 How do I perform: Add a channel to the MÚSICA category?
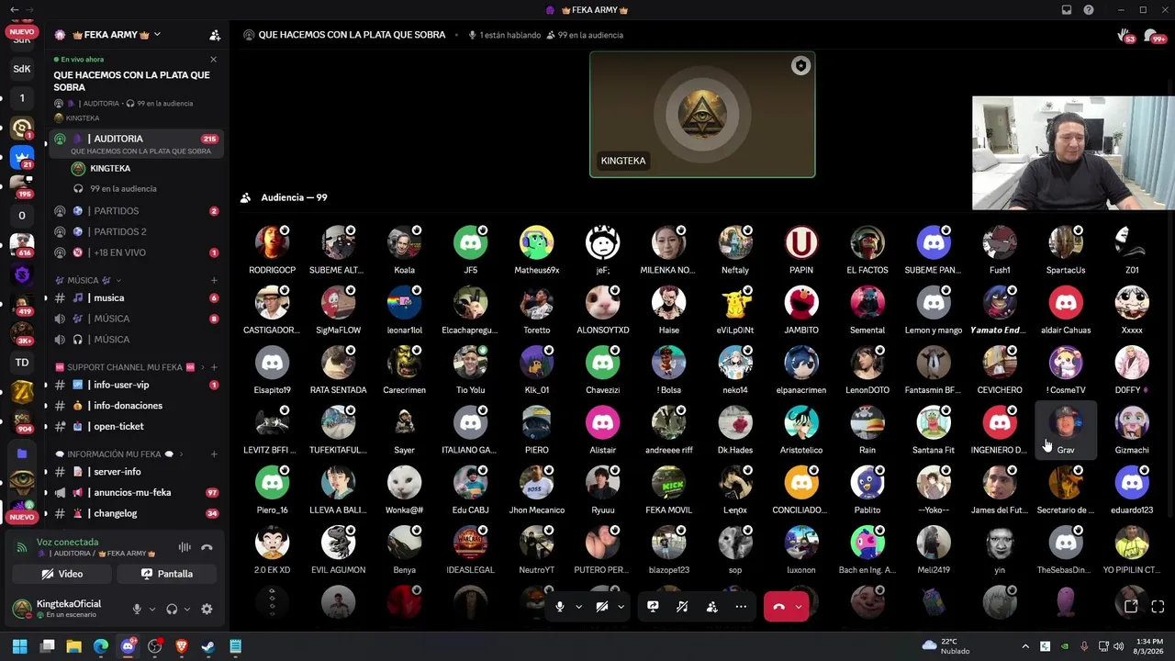coord(214,280)
